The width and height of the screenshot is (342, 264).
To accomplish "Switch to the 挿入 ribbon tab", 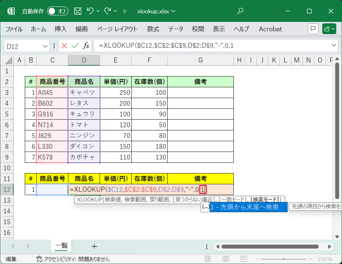I will pyautogui.click(x=60, y=29).
